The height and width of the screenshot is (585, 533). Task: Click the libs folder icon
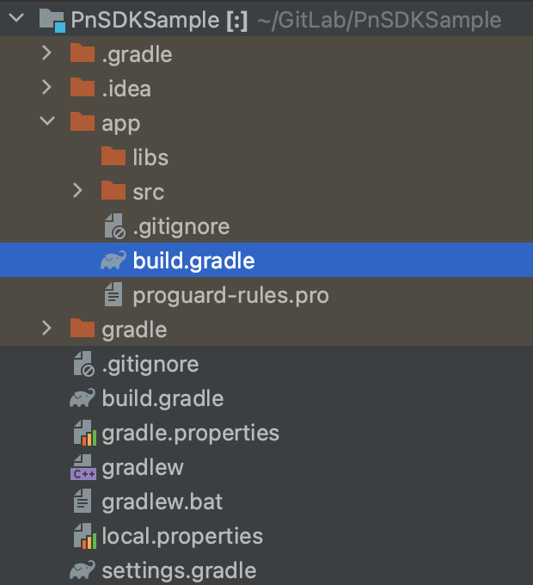[113, 157]
